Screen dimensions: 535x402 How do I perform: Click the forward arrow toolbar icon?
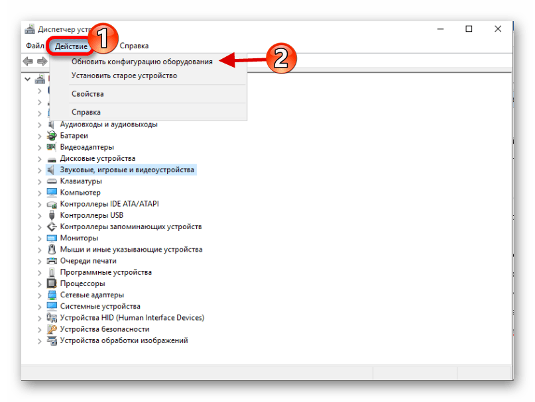[x=42, y=62]
